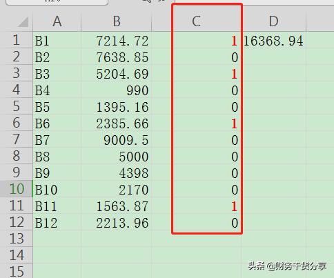The height and width of the screenshot is (278, 334).
Task: Select row 11 header
Action: click(17, 206)
